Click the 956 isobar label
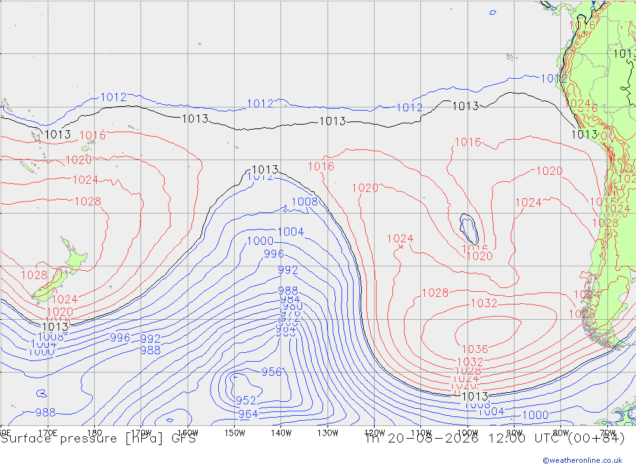Viewport: 636px width, 466px height. click(272, 372)
